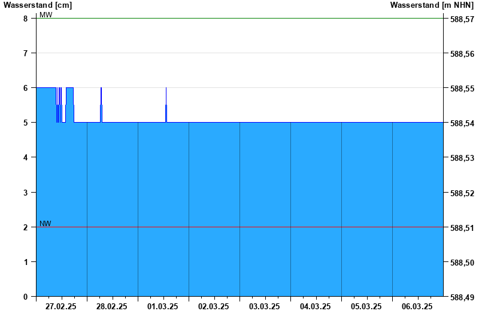Image resolution: width=479 pixels, height=329 pixels.
Task: Pick the 03.03.25 date label
Action: coord(265,307)
